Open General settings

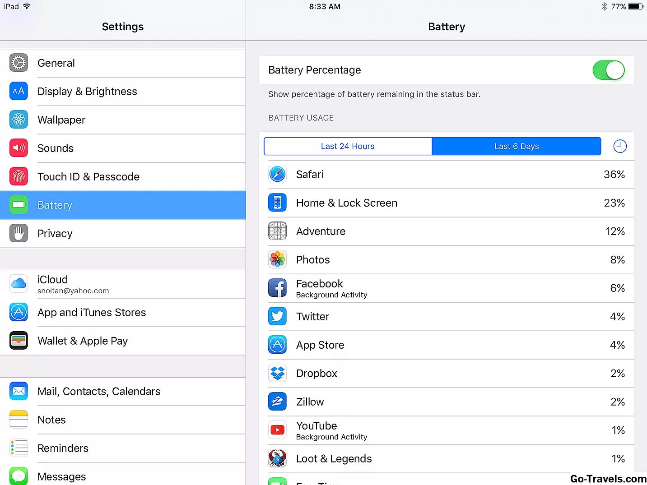(123, 63)
